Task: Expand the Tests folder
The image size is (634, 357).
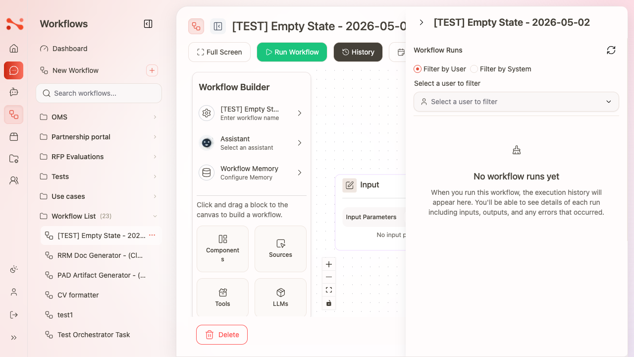Action: (x=99, y=177)
